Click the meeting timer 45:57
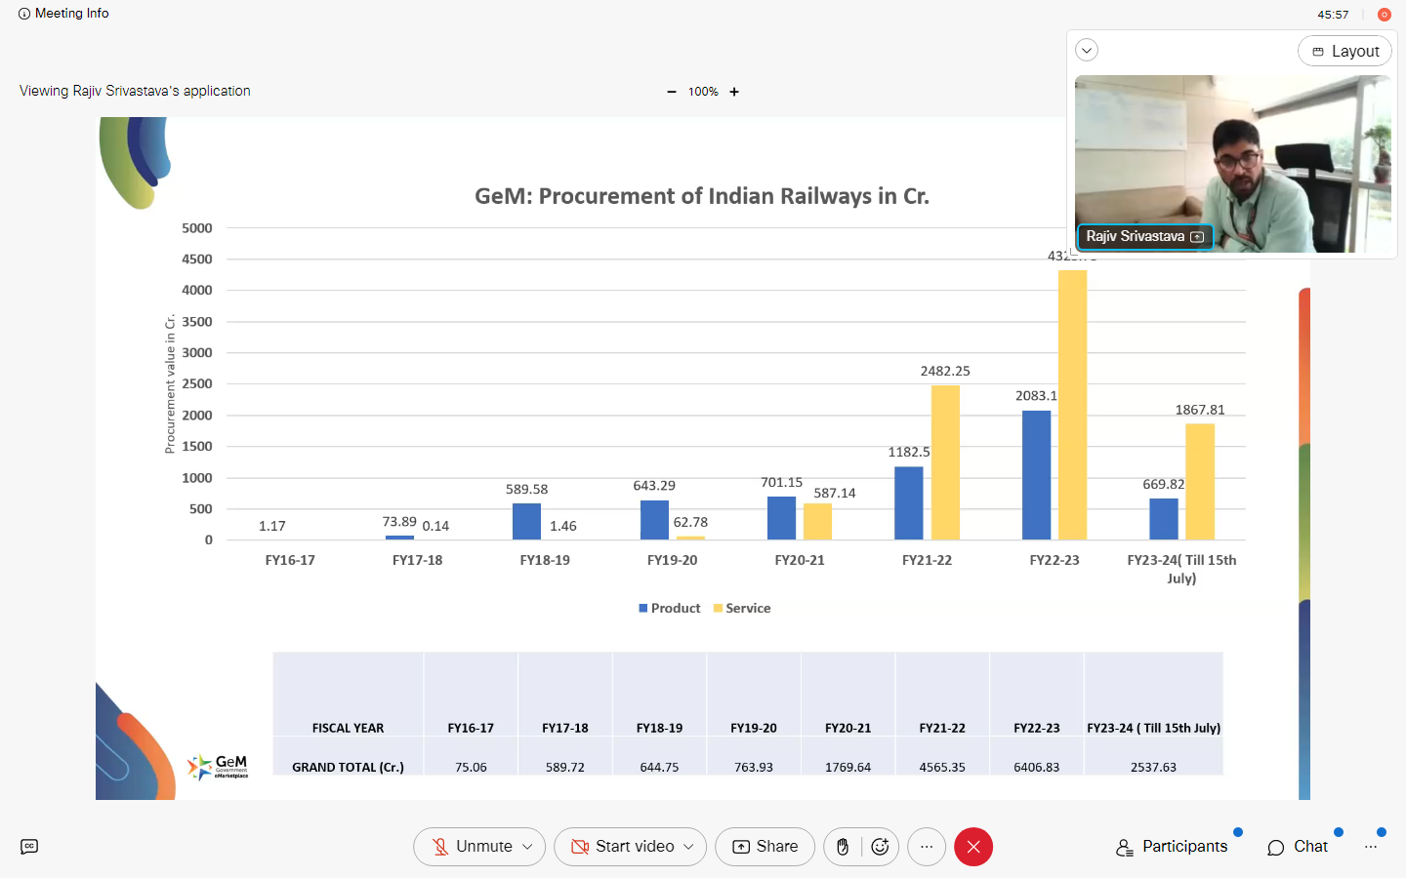1406x878 pixels. click(1333, 15)
